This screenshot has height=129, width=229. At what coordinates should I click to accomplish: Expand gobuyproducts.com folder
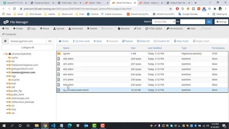(7, 68)
